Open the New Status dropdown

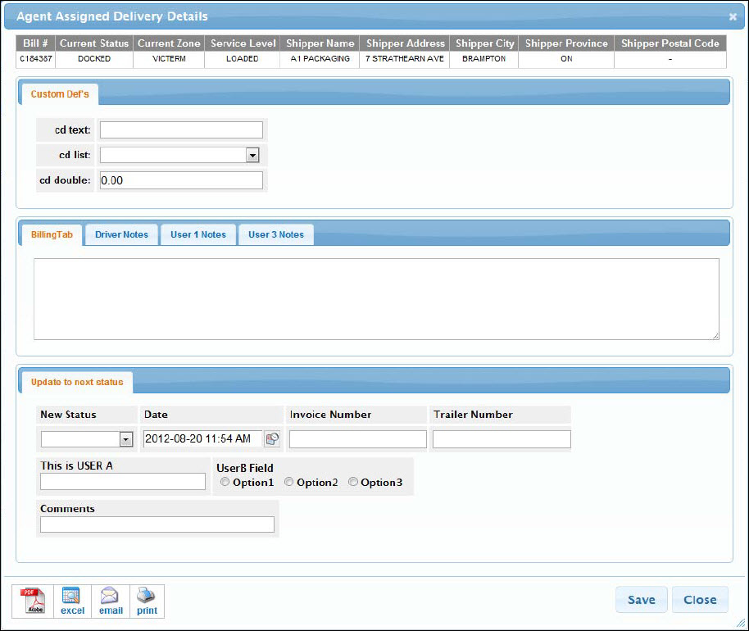[125, 439]
